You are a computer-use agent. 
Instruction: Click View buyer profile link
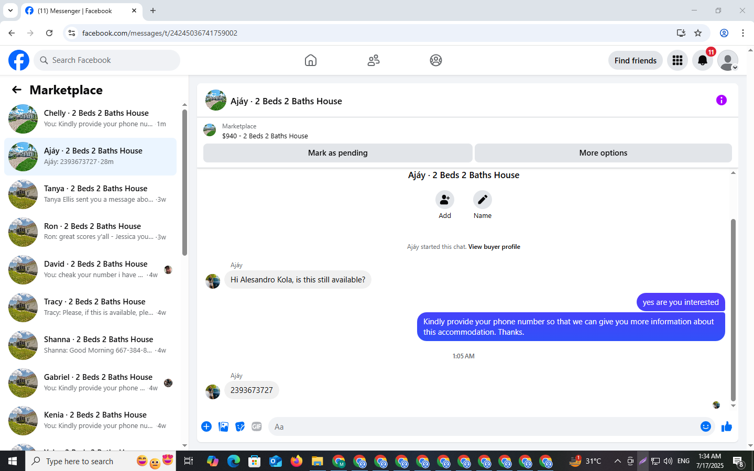coord(494,247)
